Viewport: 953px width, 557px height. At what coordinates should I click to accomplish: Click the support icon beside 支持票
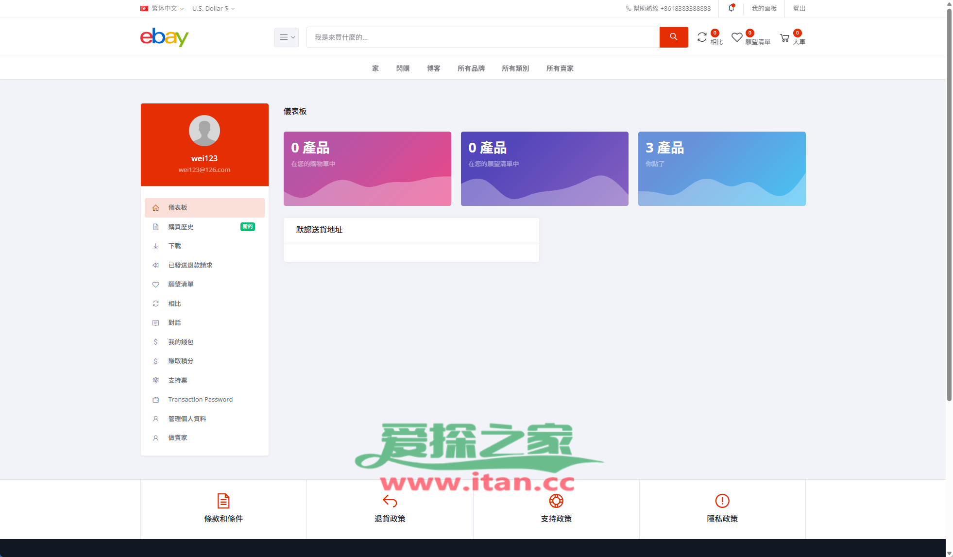tap(155, 380)
